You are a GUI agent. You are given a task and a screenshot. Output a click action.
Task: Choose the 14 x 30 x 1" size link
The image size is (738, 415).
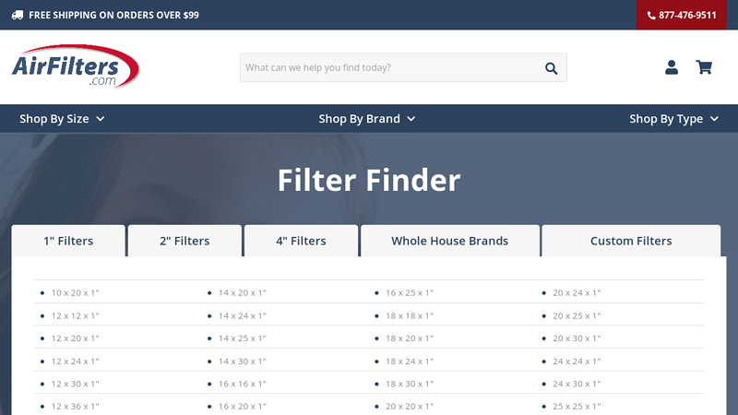(243, 362)
